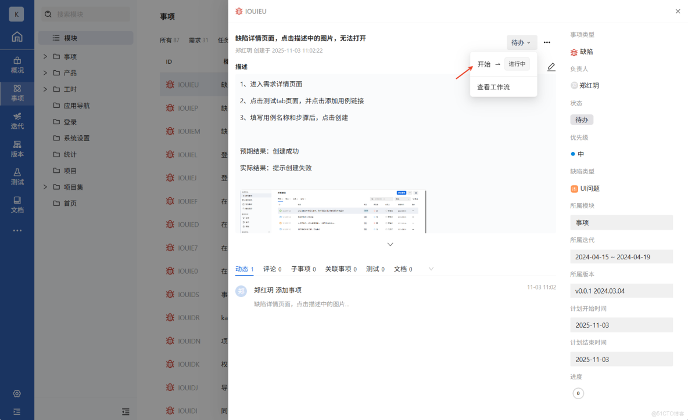Viewport: 688px width, 420px height.
Task: Select the 事项 icon in left sidebar
Action: tap(17, 93)
